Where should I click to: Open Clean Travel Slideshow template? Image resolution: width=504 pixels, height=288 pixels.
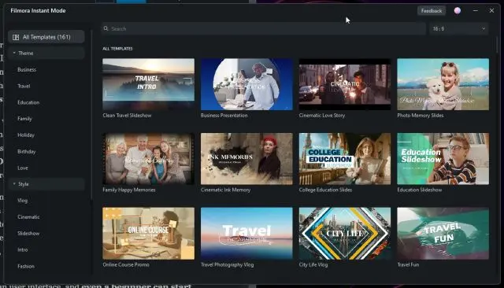[149, 84]
